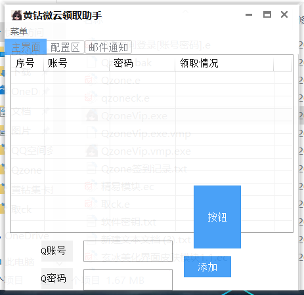Click the app avatar icon in title bar
Screen dimensions: 304x295
pos(16,15)
